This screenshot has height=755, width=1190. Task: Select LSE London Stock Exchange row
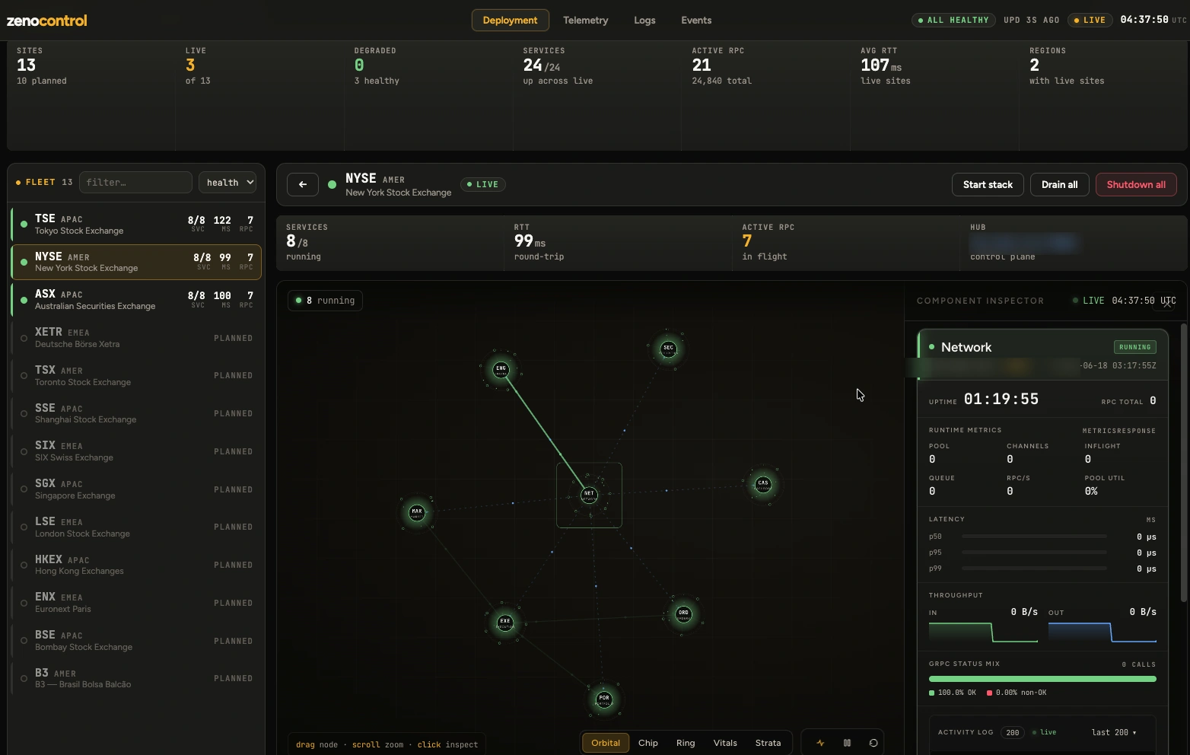point(136,527)
